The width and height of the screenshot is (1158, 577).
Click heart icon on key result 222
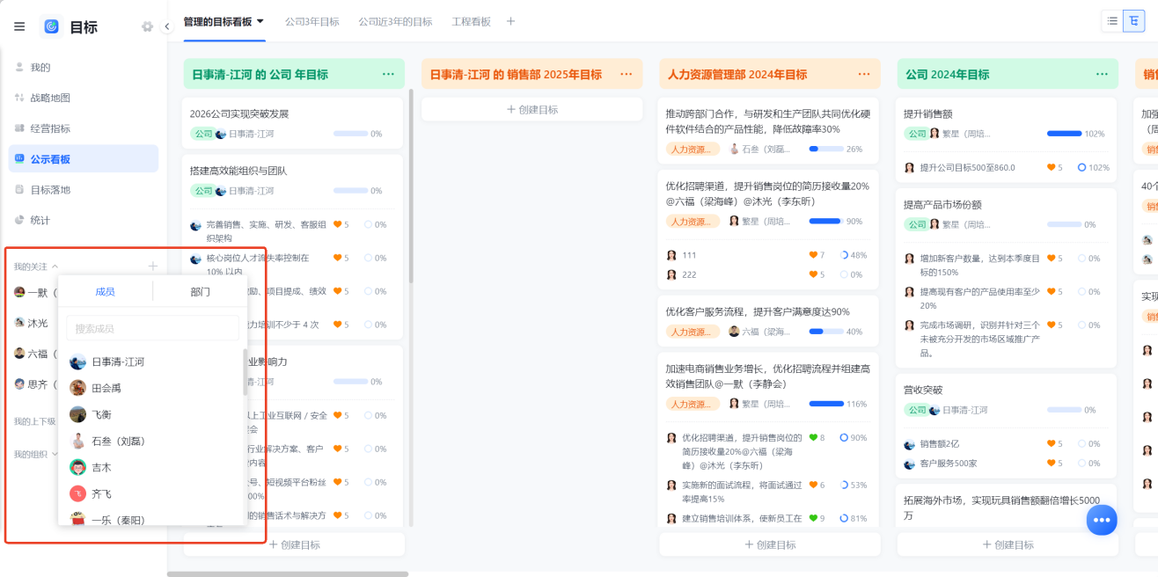pyautogui.click(x=813, y=274)
